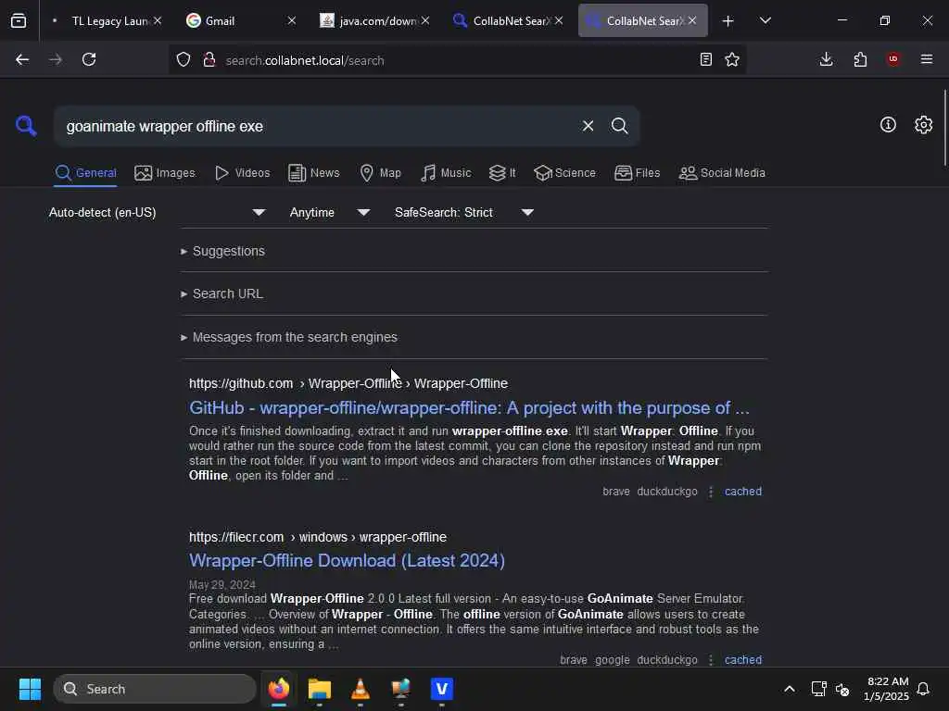The height and width of the screenshot is (711, 949).
Task: Open the blue V app on taskbar
Action: coord(442,689)
